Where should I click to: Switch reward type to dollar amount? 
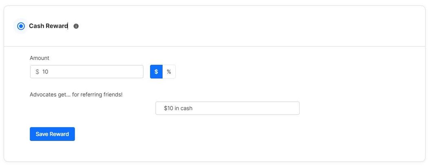coord(156,72)
